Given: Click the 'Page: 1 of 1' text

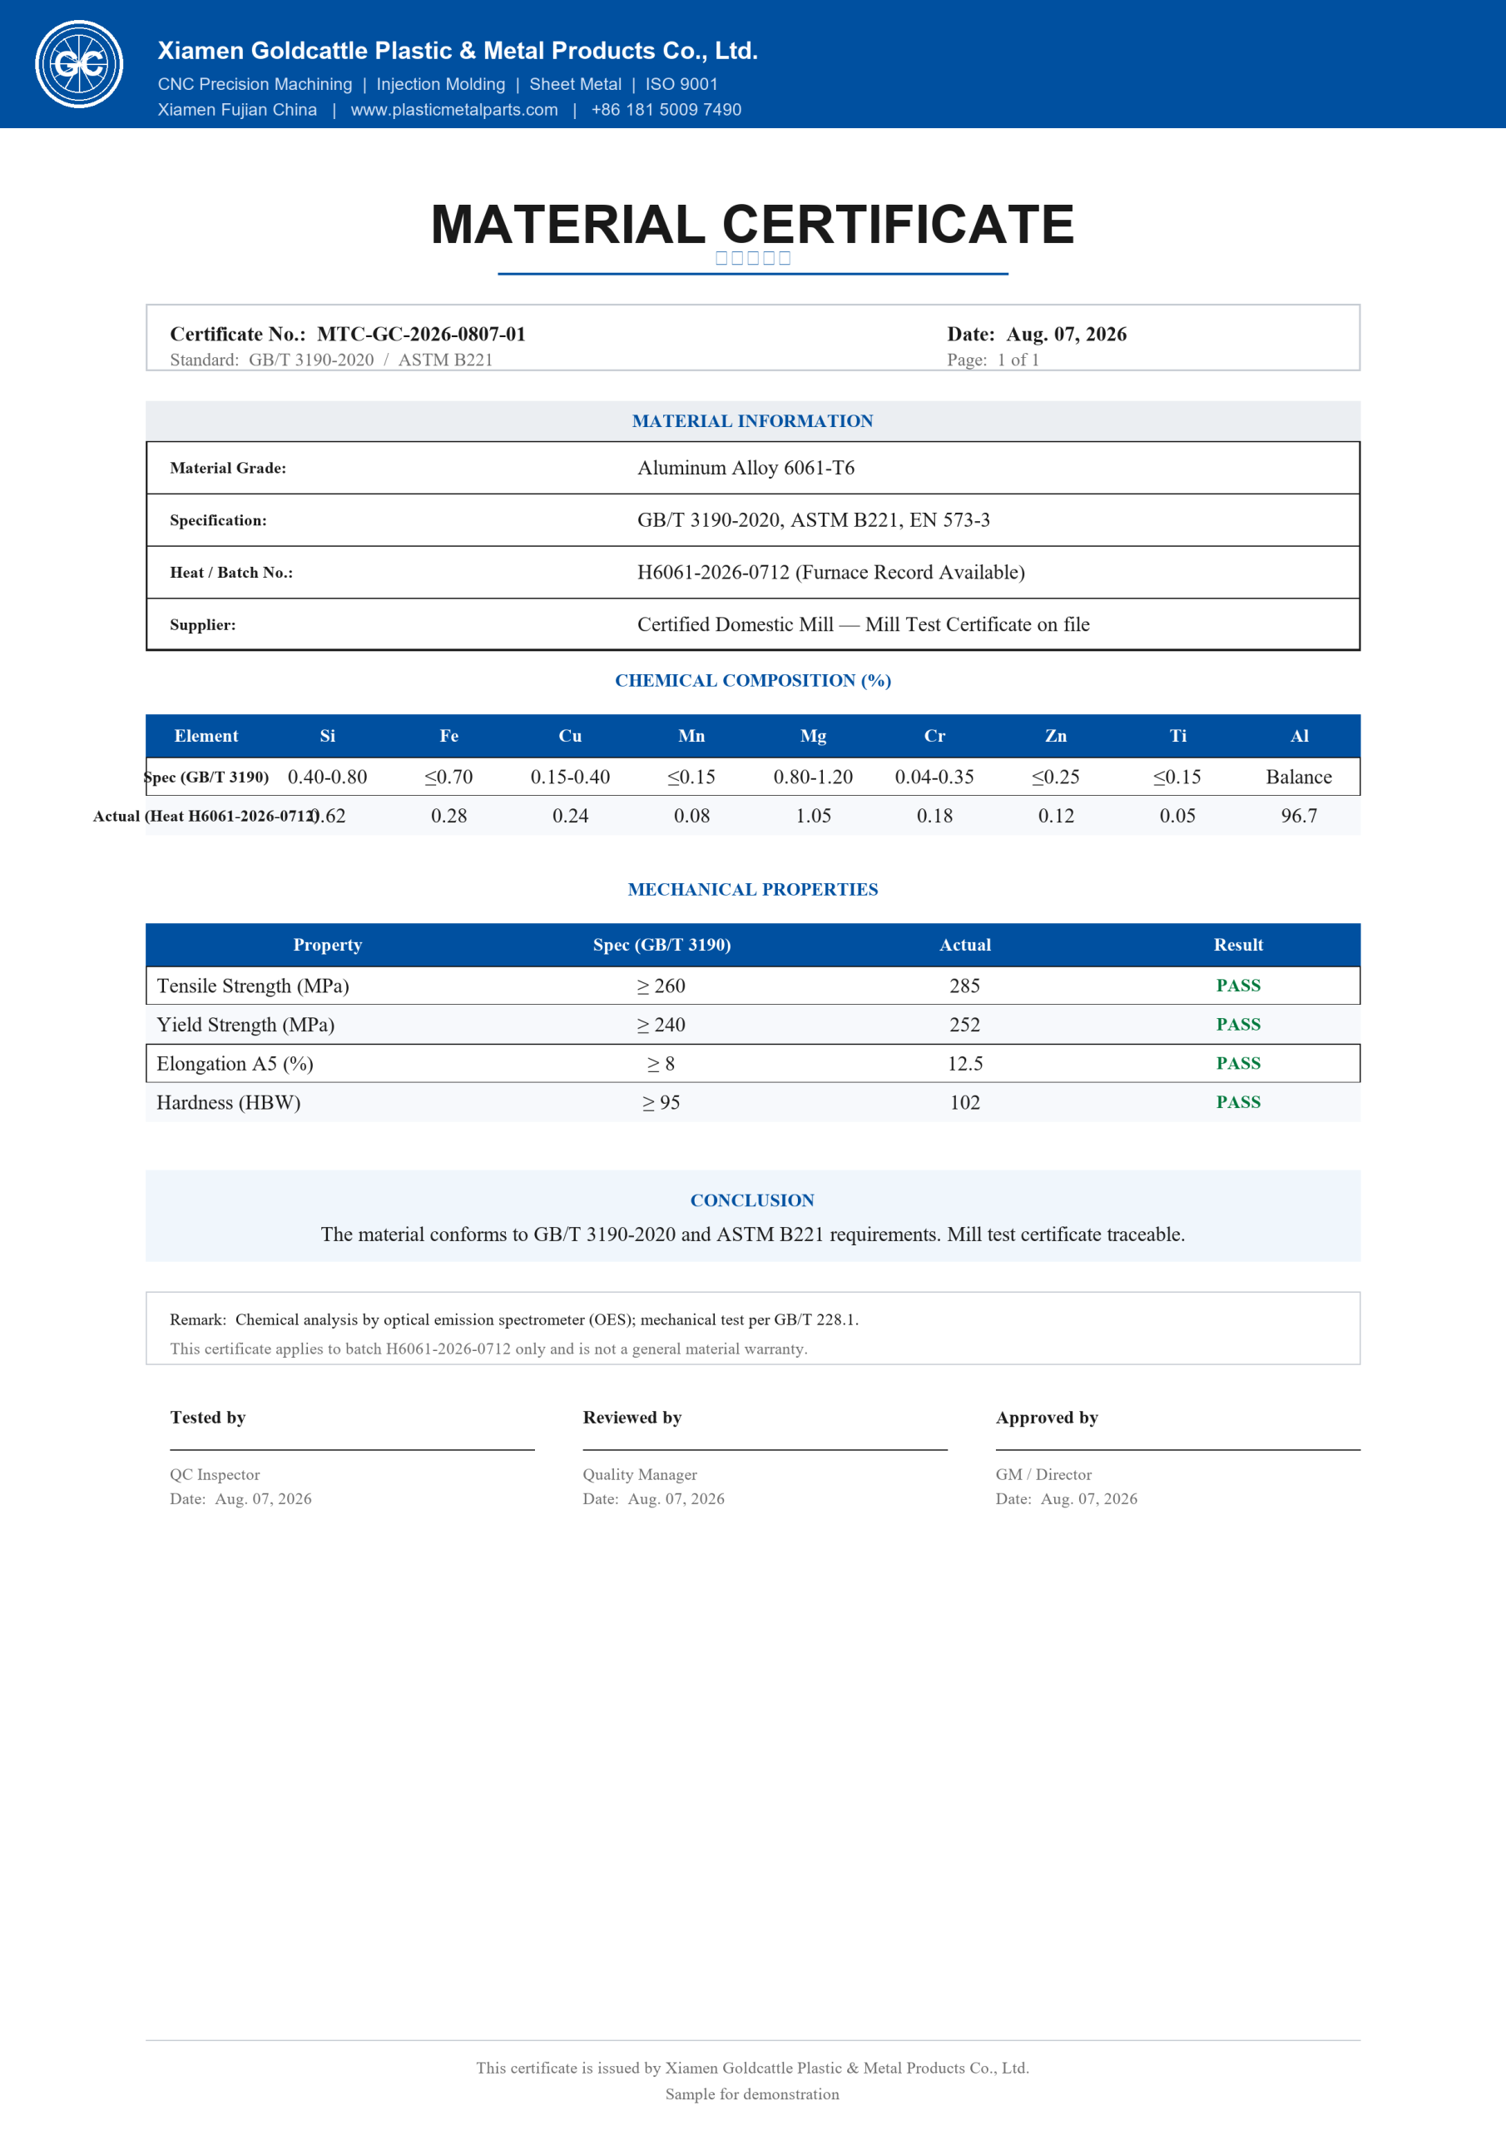Looking at the screenshot, I should tap(993, 360).
